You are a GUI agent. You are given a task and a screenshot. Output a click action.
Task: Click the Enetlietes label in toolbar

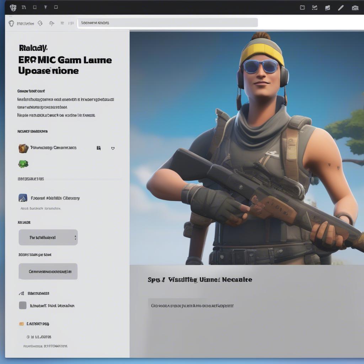(26, 23)
